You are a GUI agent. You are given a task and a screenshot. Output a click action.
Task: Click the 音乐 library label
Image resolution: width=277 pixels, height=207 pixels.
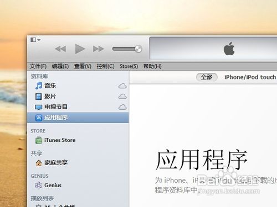point(50,86)
